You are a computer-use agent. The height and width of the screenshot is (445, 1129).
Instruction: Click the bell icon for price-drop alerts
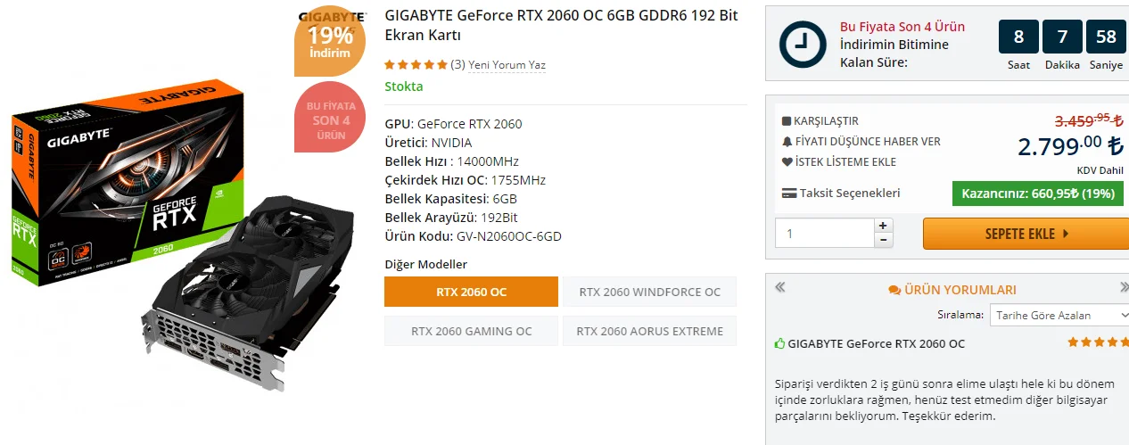point(787,142)
